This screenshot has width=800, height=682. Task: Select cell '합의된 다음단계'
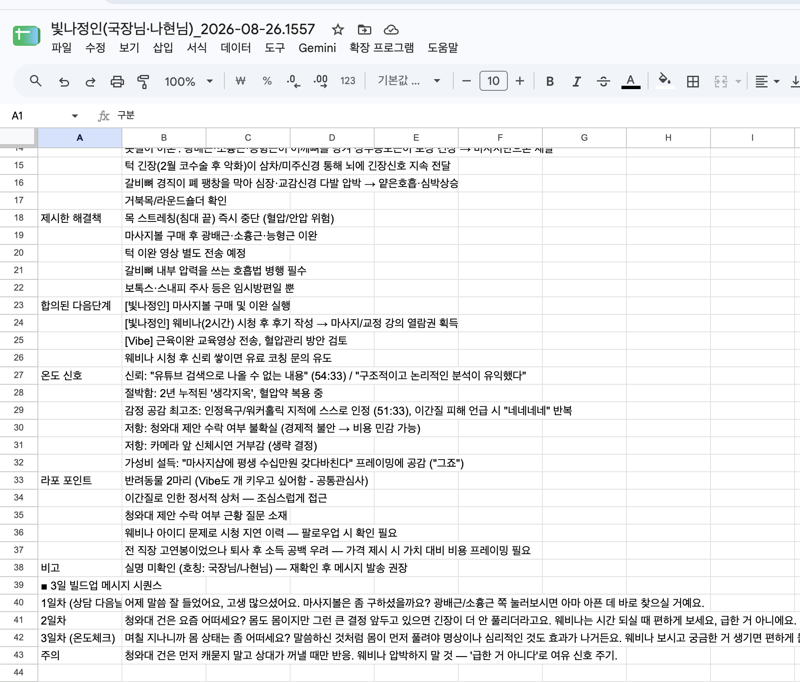80,305
